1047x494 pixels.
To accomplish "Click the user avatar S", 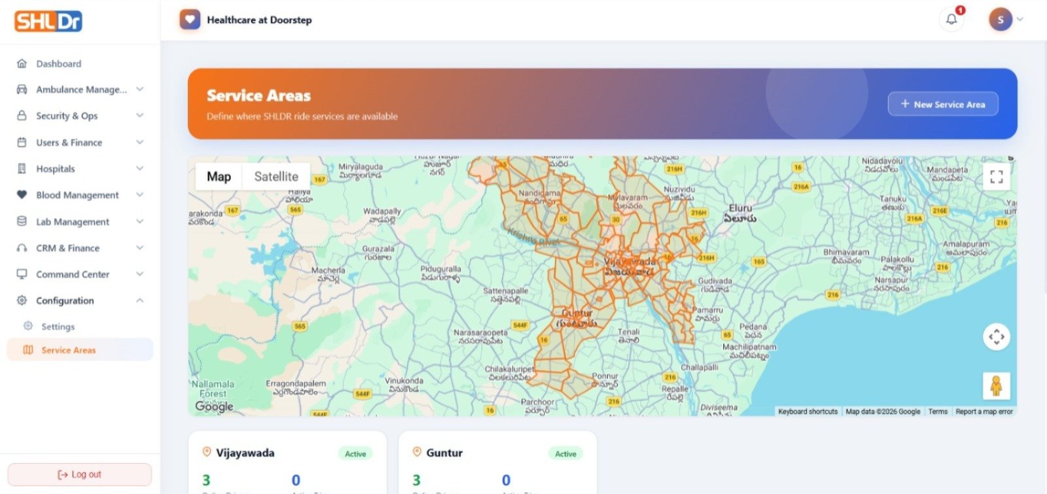I will coord(1000,20).
